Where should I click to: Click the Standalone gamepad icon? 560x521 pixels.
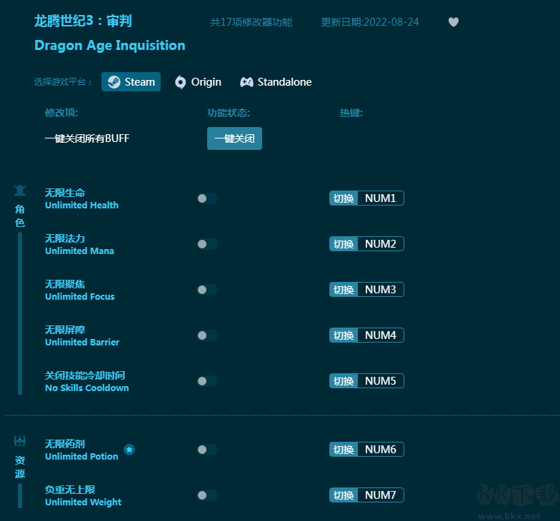pyautogui.click(x=246, y=82)
